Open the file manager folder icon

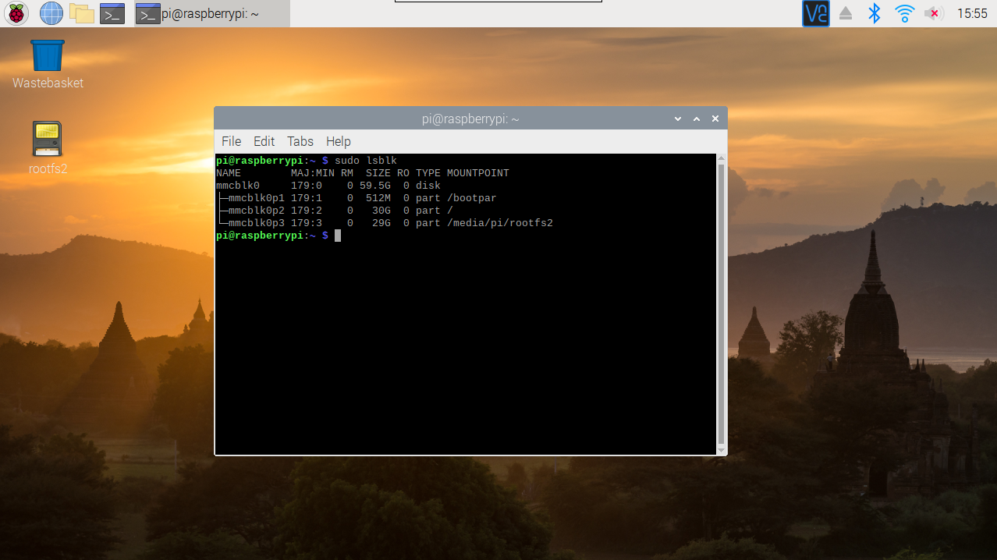click(x=81, y=13)
